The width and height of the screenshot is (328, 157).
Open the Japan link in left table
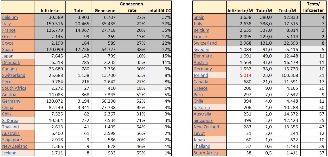click(x=8, y=56)
